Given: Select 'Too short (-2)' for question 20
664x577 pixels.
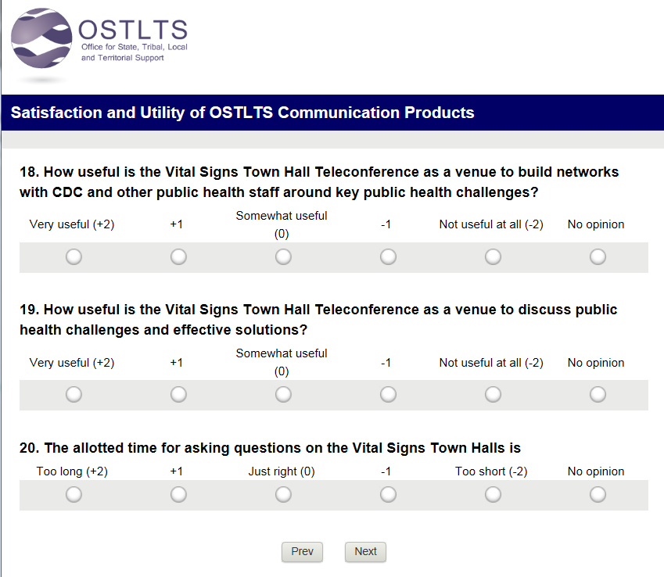Looking at the screenshot, I should 493,494.
